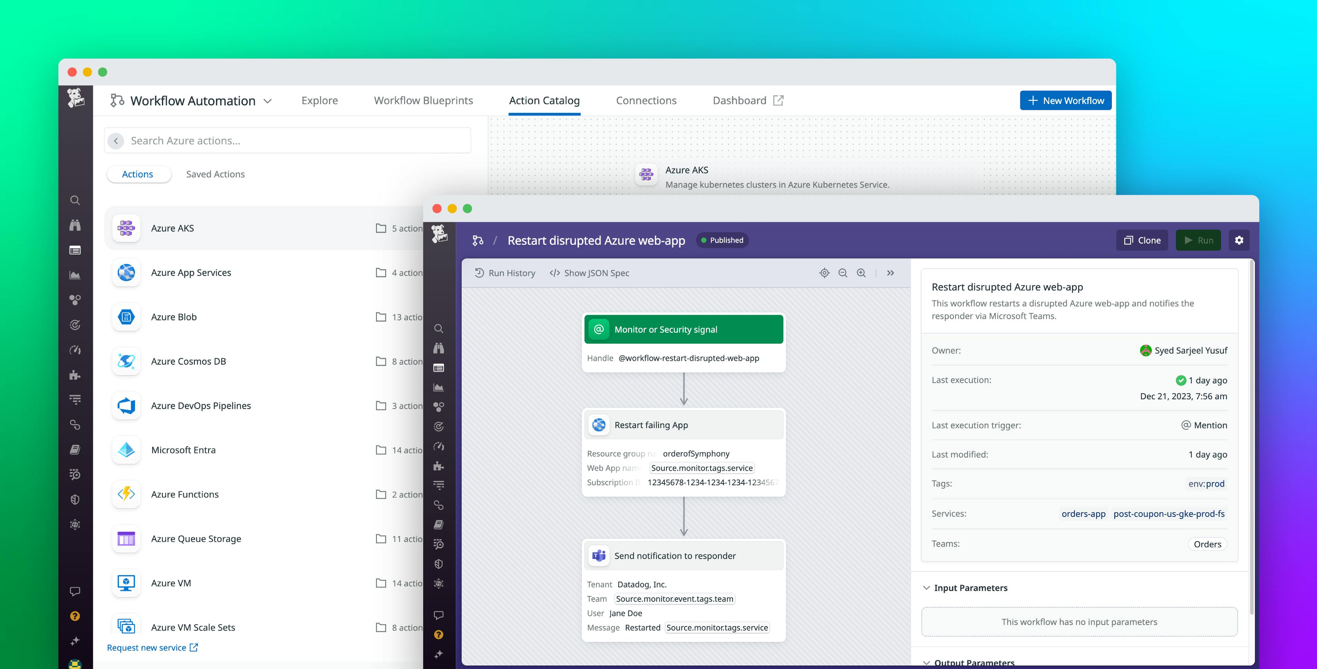The image size is (1317, 669).
Task: Click the feedback chat bubble icon in sidebar
Action: [75, 592]
